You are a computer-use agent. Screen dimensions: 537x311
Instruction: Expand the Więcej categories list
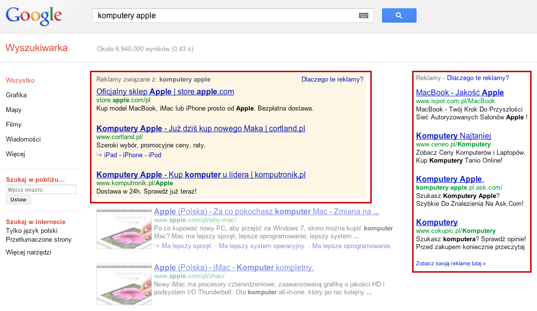point(15,154)
